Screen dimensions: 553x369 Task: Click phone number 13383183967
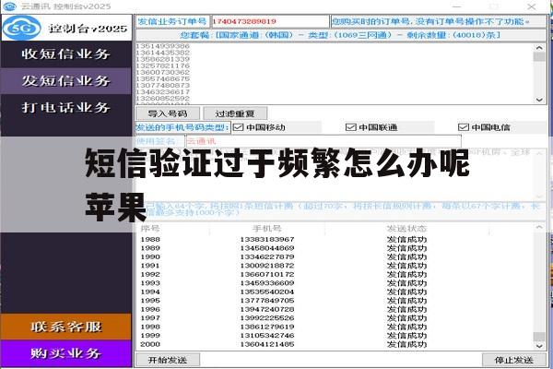point(267,240)
